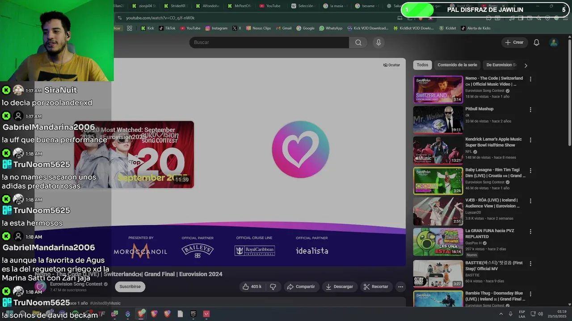This screenshot has width=572, height=321.
Task: Open the Gmail bookmark
Action: [x=284, y=28]
